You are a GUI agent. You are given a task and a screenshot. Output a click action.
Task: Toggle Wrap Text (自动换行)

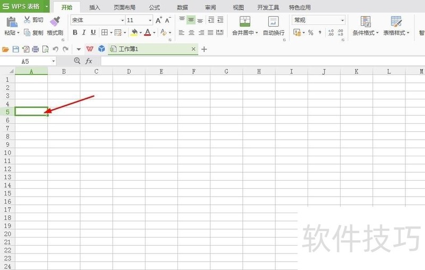coord(274,26)
